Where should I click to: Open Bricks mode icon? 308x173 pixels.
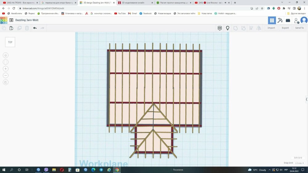288,20
